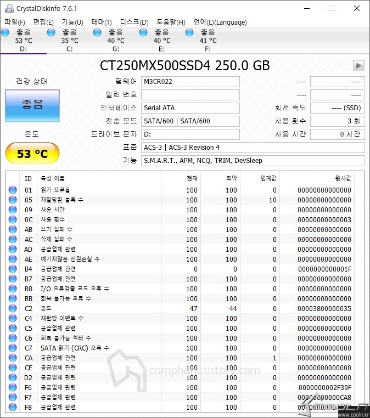Click the 53 °C temperature indicator
This screenshot has width=370, height=418.
click(32, 153)
